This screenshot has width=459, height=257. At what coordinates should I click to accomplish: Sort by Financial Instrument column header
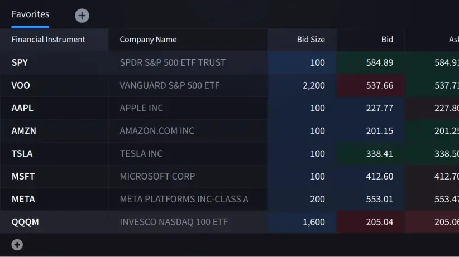click(49, 40)
